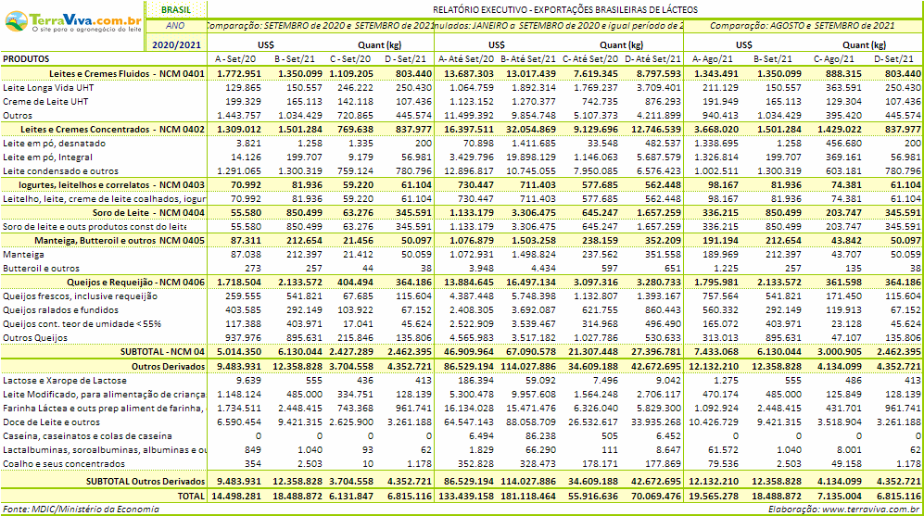The image size is (924, 516).
Task: Click the 2020/2021 year cell
Action: 175,44
